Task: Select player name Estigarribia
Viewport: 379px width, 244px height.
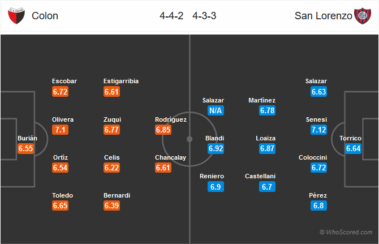Action: click(x=121, y=81)
